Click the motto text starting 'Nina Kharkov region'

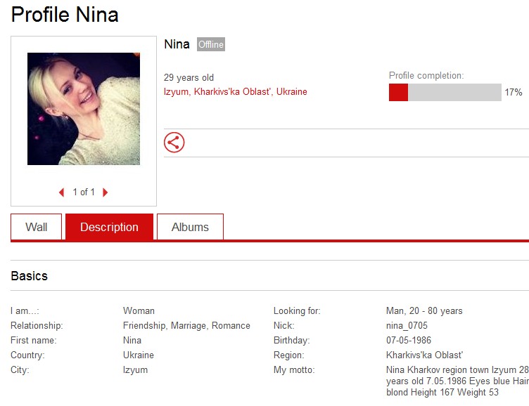[457, 381]
